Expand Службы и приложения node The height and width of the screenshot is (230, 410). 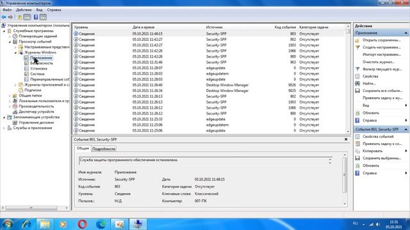(x=4, y=128)
